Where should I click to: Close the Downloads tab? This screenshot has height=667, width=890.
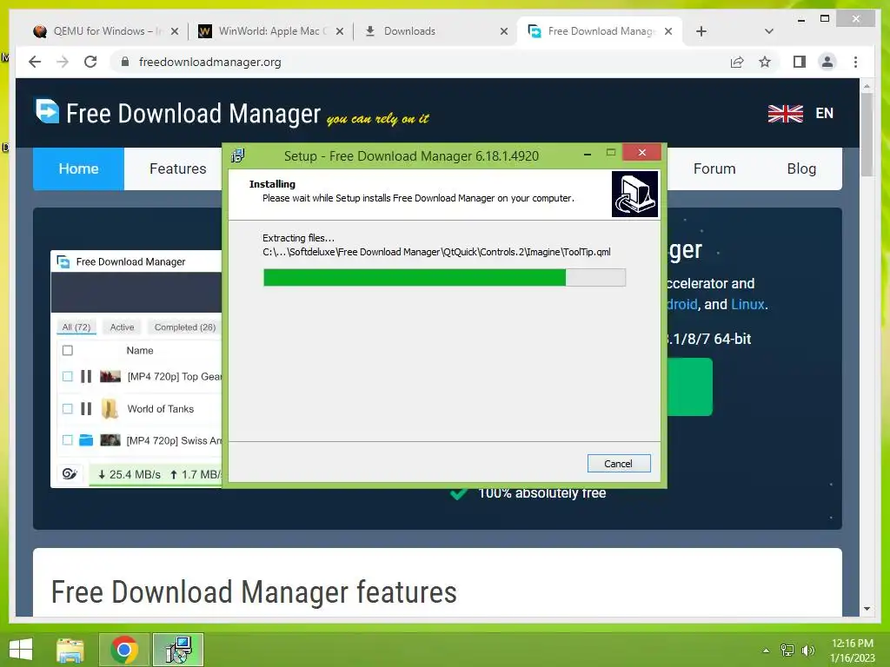504,31
